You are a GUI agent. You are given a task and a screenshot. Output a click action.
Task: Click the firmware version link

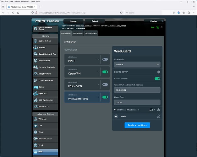[x=117, y=26]
